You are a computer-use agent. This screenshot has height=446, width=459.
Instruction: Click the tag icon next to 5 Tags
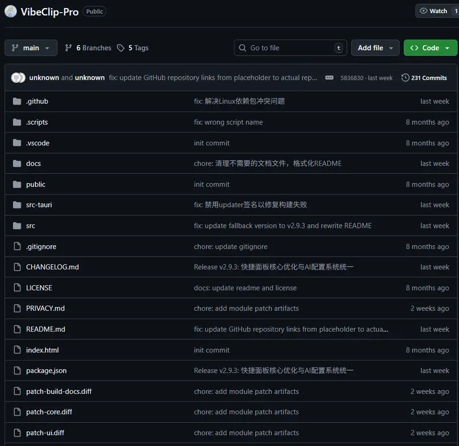coord(120,48)
